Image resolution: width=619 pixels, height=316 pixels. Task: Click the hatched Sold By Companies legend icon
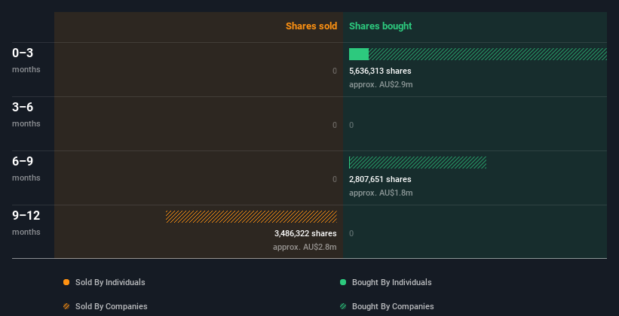(x=66, y=306)
